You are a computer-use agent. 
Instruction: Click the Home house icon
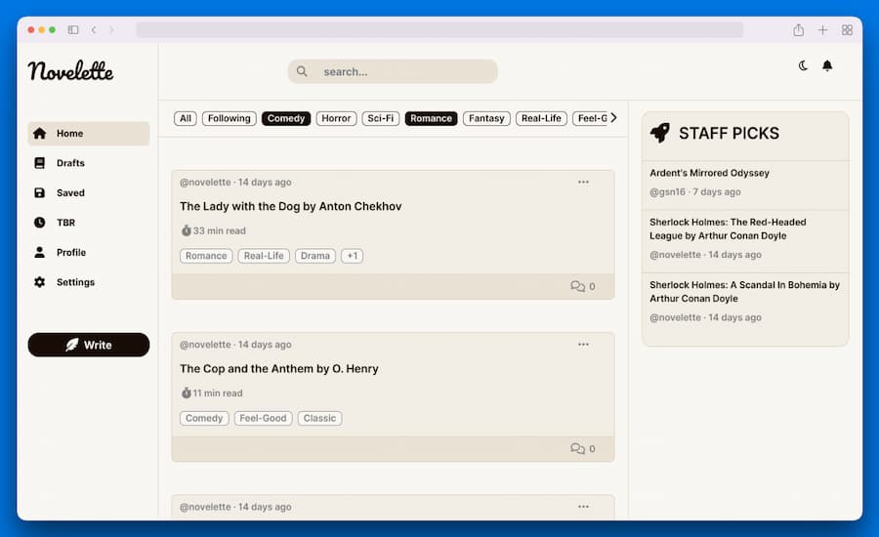pos(39,134)
